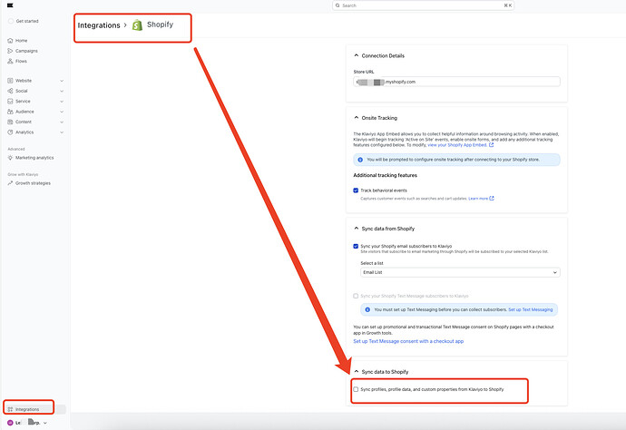Open Campaigns in sidebar
Screen dimensions: 626x430
point(26,51)
